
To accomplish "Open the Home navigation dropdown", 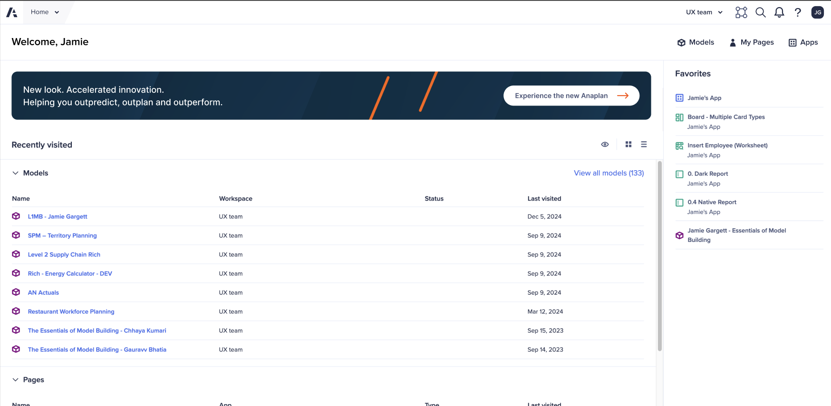I will (45, 12).
